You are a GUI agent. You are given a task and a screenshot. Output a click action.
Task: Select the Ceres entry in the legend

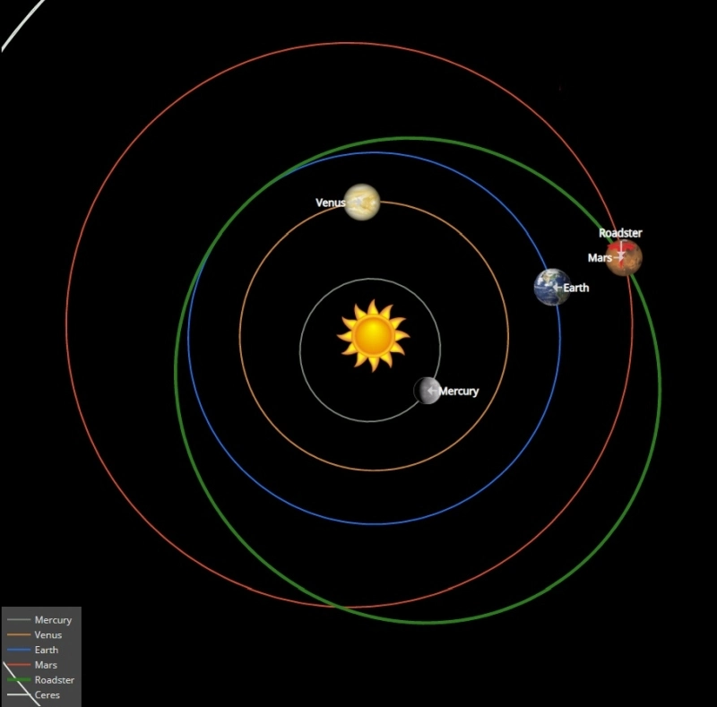pos(48,694)
